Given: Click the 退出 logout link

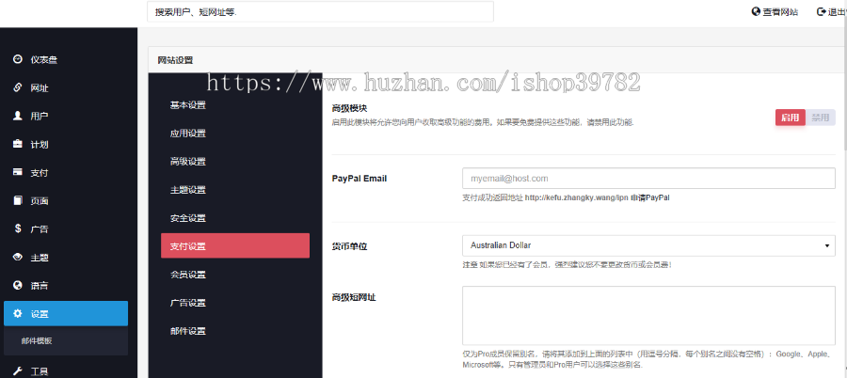Looking at the screenshot, I should coord(832,12).
